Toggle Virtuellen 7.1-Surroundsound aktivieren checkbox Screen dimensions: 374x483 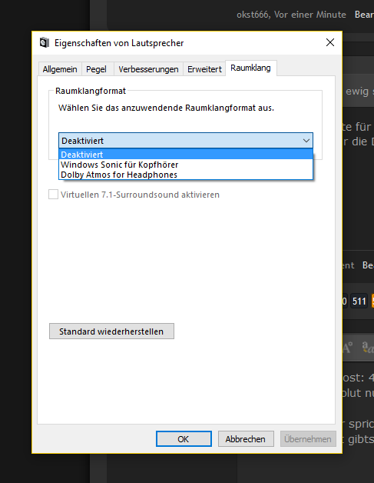[54, 195]
